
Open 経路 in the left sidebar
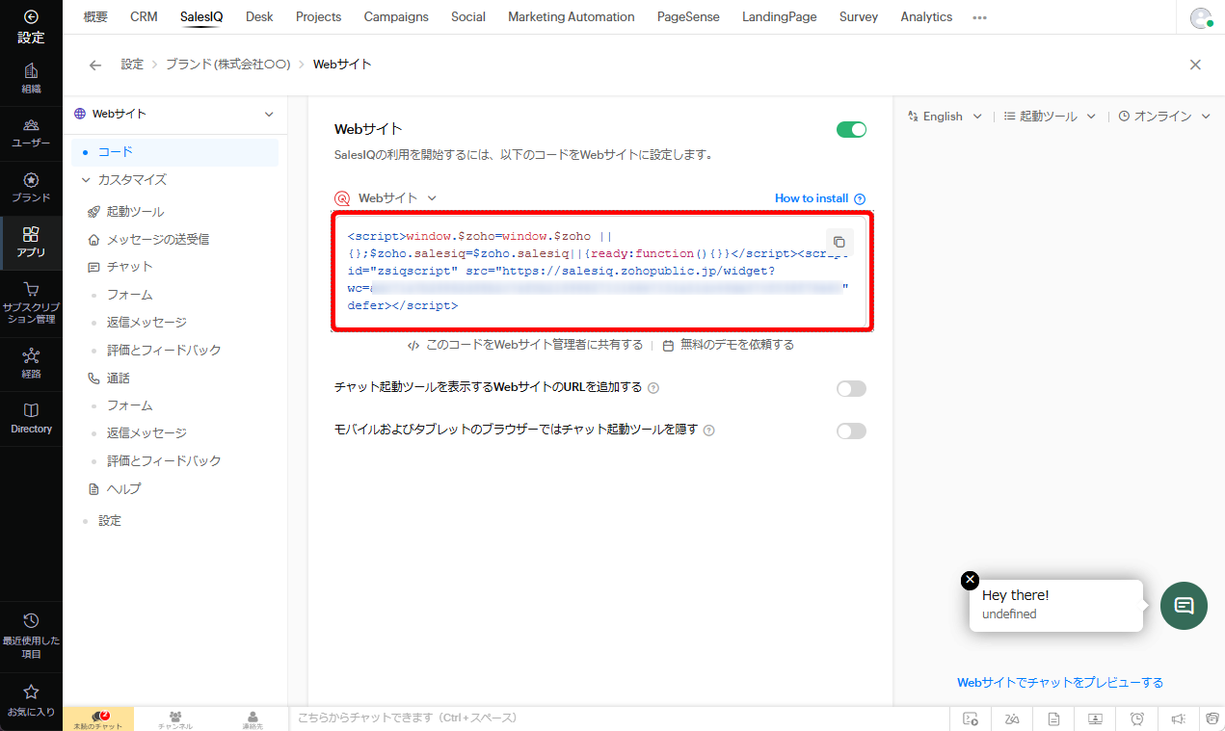coord(31,364)
